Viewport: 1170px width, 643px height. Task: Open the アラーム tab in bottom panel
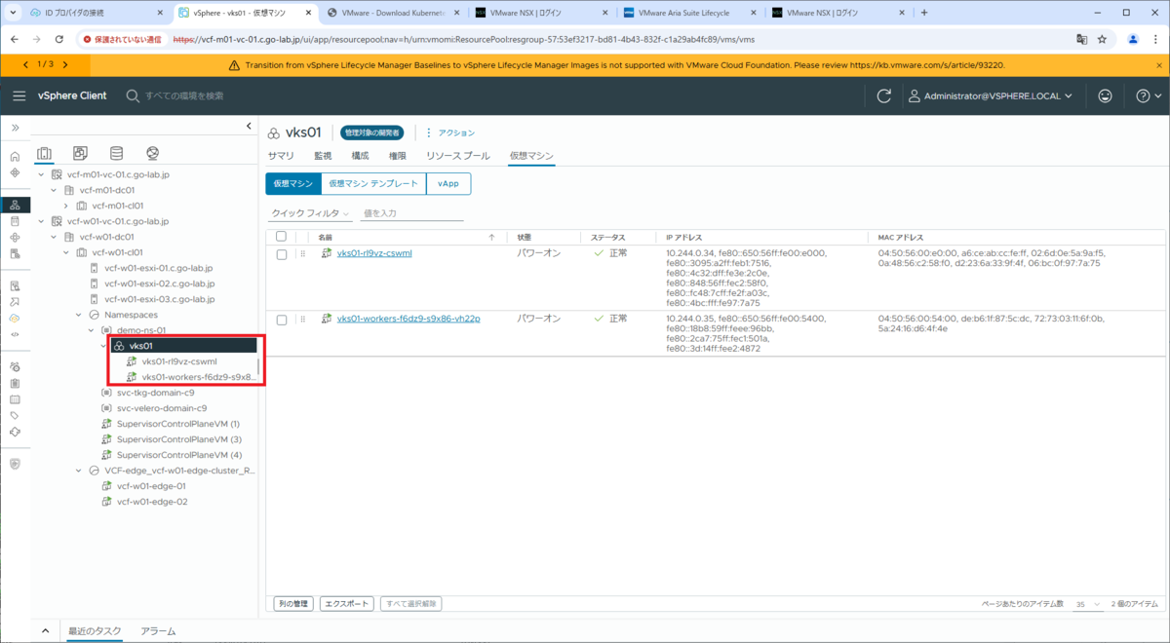(x=158, y=631)
